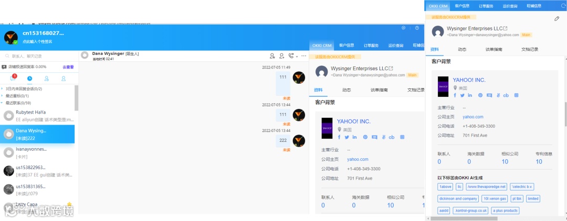The width and height of the screenshot is (567, 221).
Task: Open yahoo.com link in middle panel
Action: tap(358, 159)
